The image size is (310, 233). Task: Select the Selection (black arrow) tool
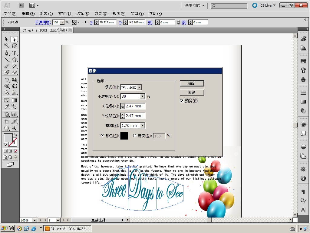[x=6, y=39]
